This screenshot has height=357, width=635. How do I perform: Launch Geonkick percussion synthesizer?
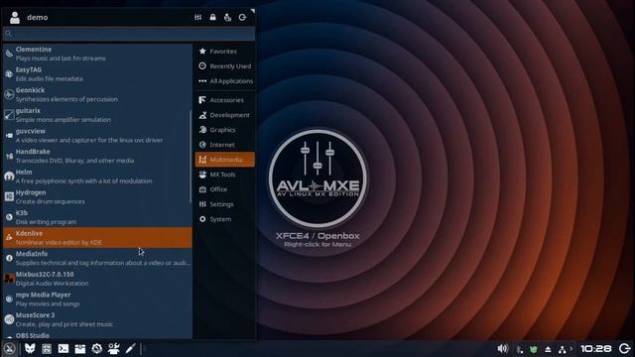(97, 94)
